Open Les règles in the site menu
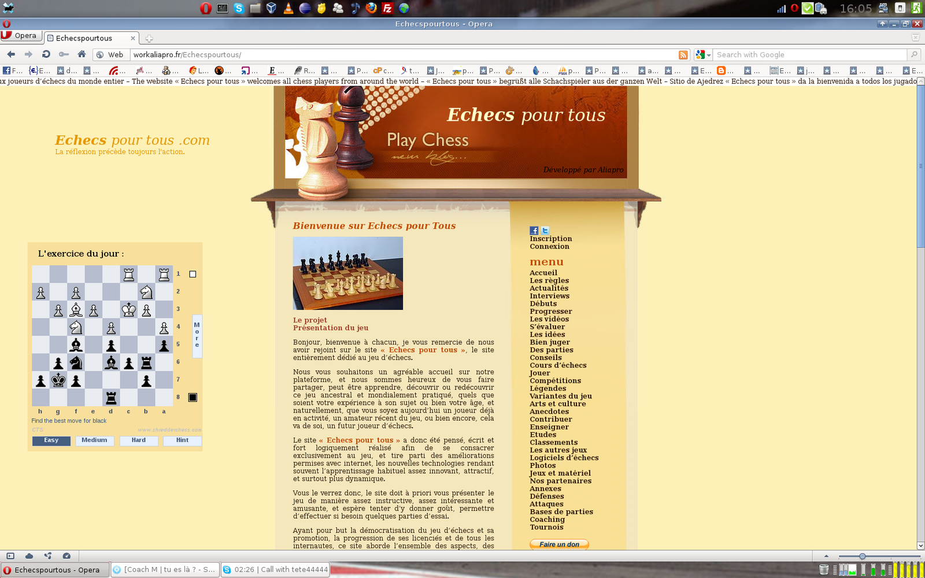The width and height of the screenshot is (925, 578). (x=549, y=281)
